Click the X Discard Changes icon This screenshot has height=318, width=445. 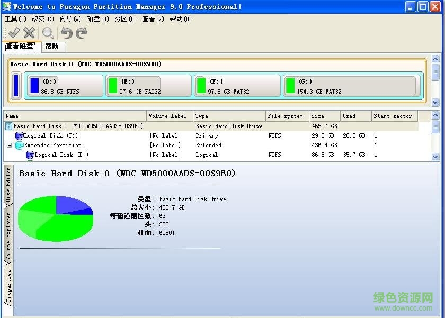click(x=29, y=32)
